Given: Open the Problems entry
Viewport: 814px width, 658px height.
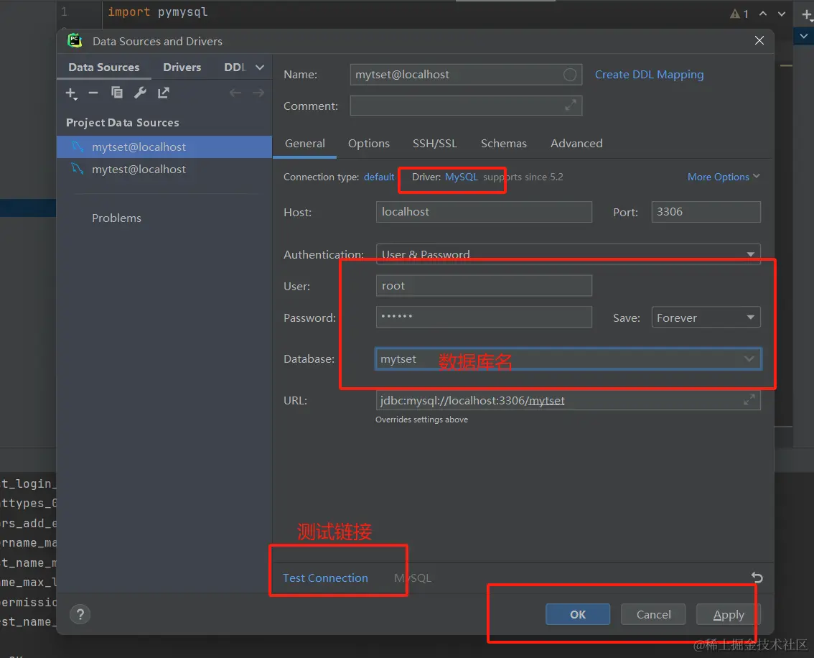Looking at the screenshot, I should click(116, 218).
